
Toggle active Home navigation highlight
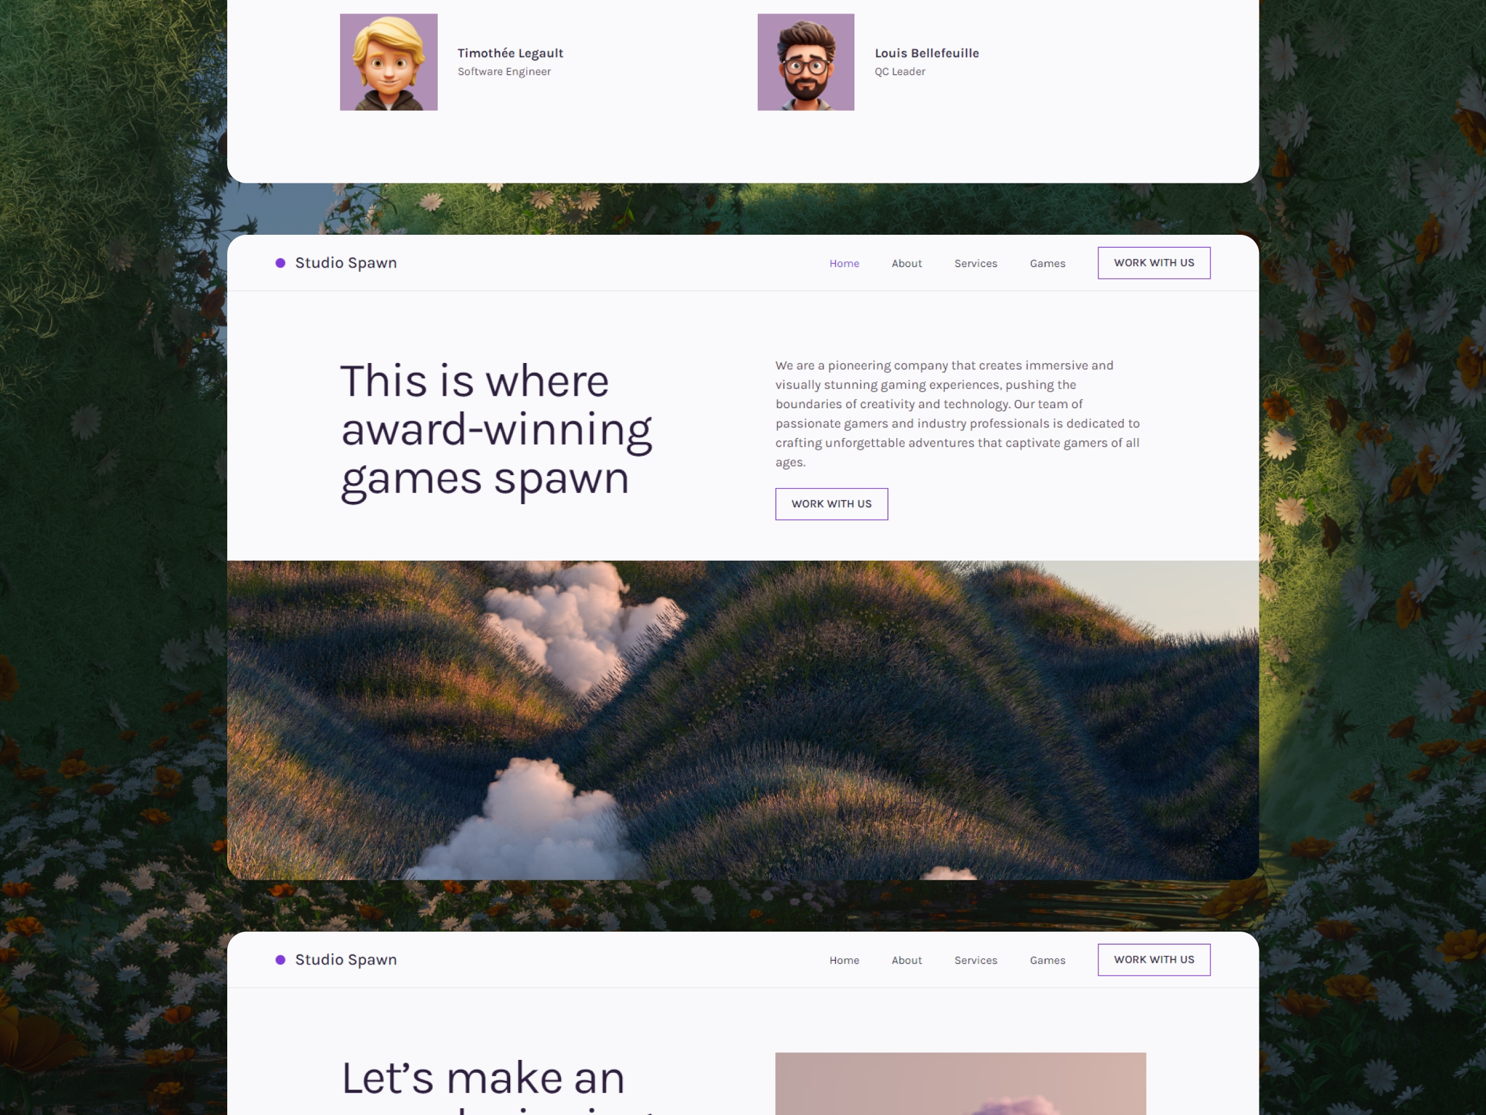[843, 263]
